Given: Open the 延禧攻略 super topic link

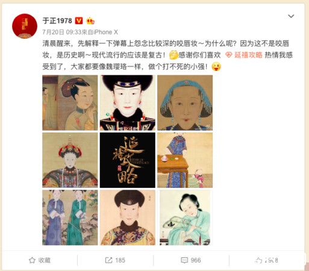Looking at the screenshot, I should [248, 55].
